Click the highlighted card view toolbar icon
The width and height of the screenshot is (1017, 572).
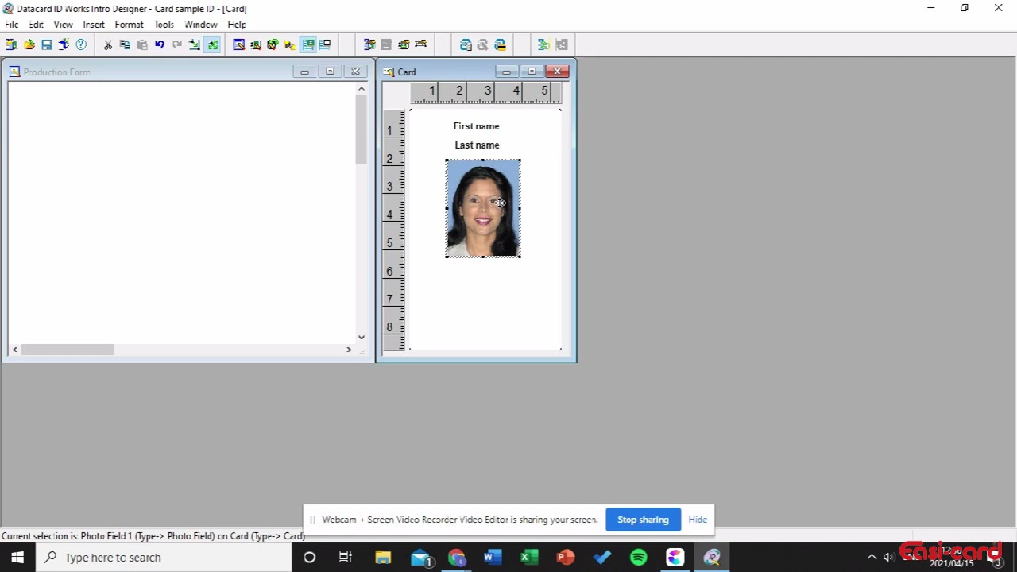coord(307,44)
